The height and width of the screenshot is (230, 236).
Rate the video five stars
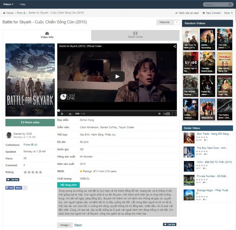[x=41, y=172]
